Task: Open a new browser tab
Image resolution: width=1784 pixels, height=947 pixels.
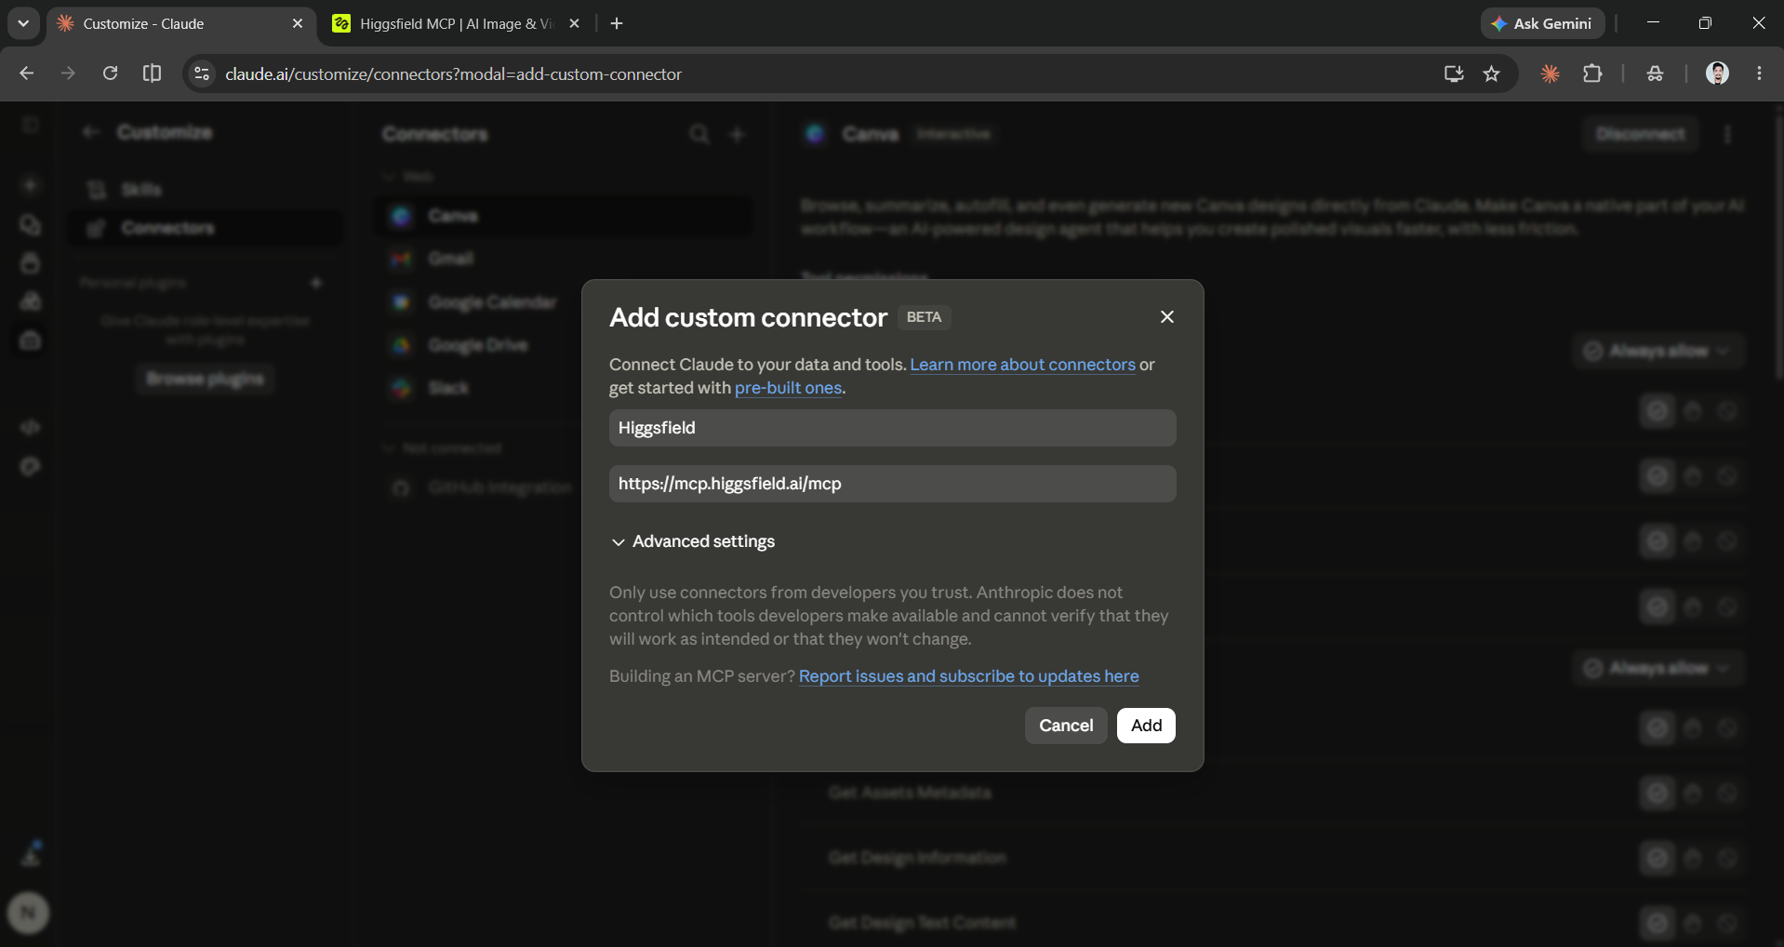Action: point(617,24)
